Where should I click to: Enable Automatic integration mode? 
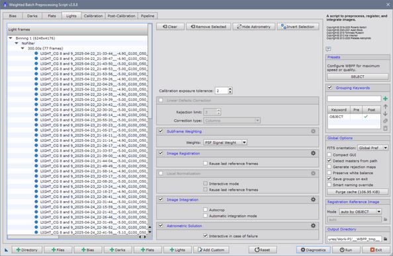pyautogui.click(x=206, y=216)
